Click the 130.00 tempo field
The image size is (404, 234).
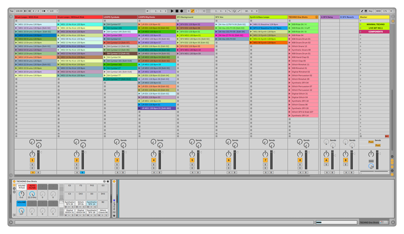[19, 11]
